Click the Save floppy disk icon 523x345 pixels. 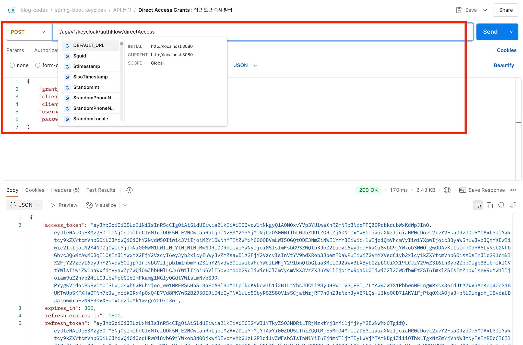[459, 10]
